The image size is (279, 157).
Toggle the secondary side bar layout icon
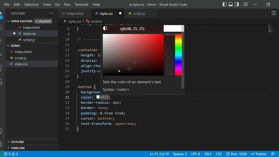point(237,4)
